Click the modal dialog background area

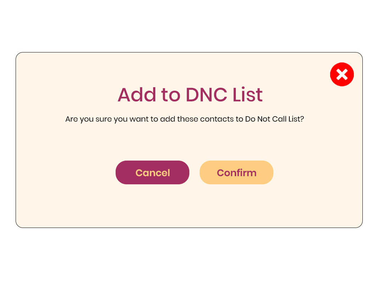189,206
